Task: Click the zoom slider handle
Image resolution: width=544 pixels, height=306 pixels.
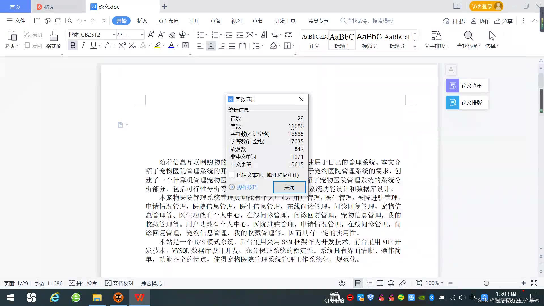Action: coord(486,283)
